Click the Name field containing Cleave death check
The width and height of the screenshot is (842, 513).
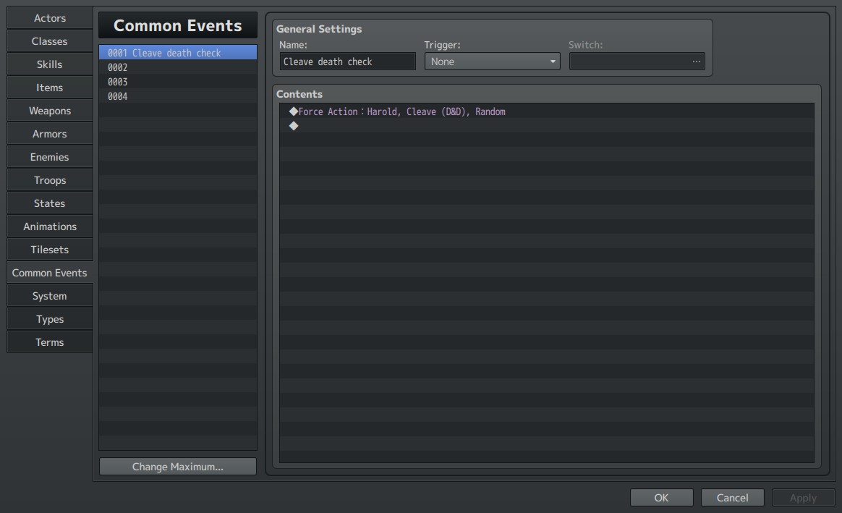[x=347, y=62]
